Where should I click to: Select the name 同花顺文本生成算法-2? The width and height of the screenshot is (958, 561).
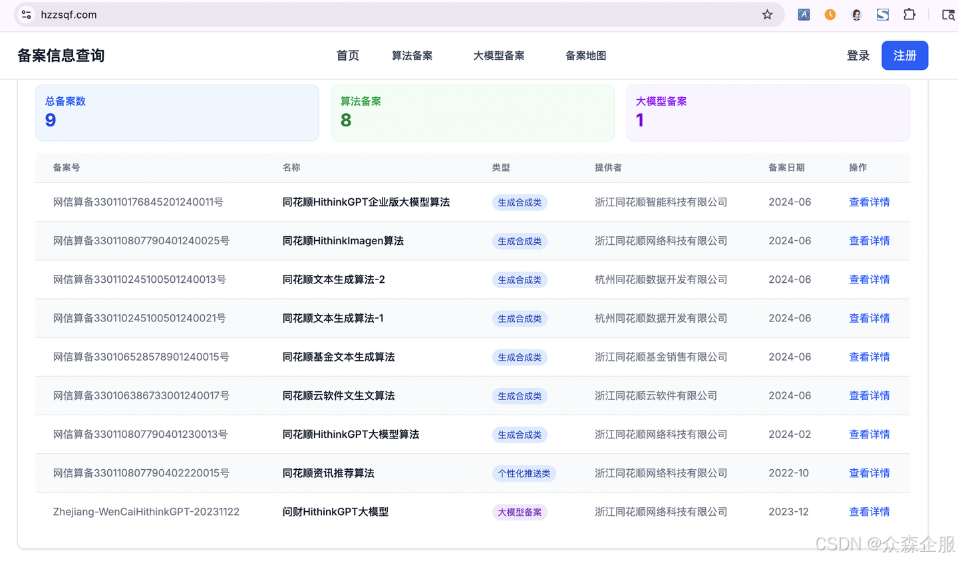pyautogui.click(x=334, y=280)
